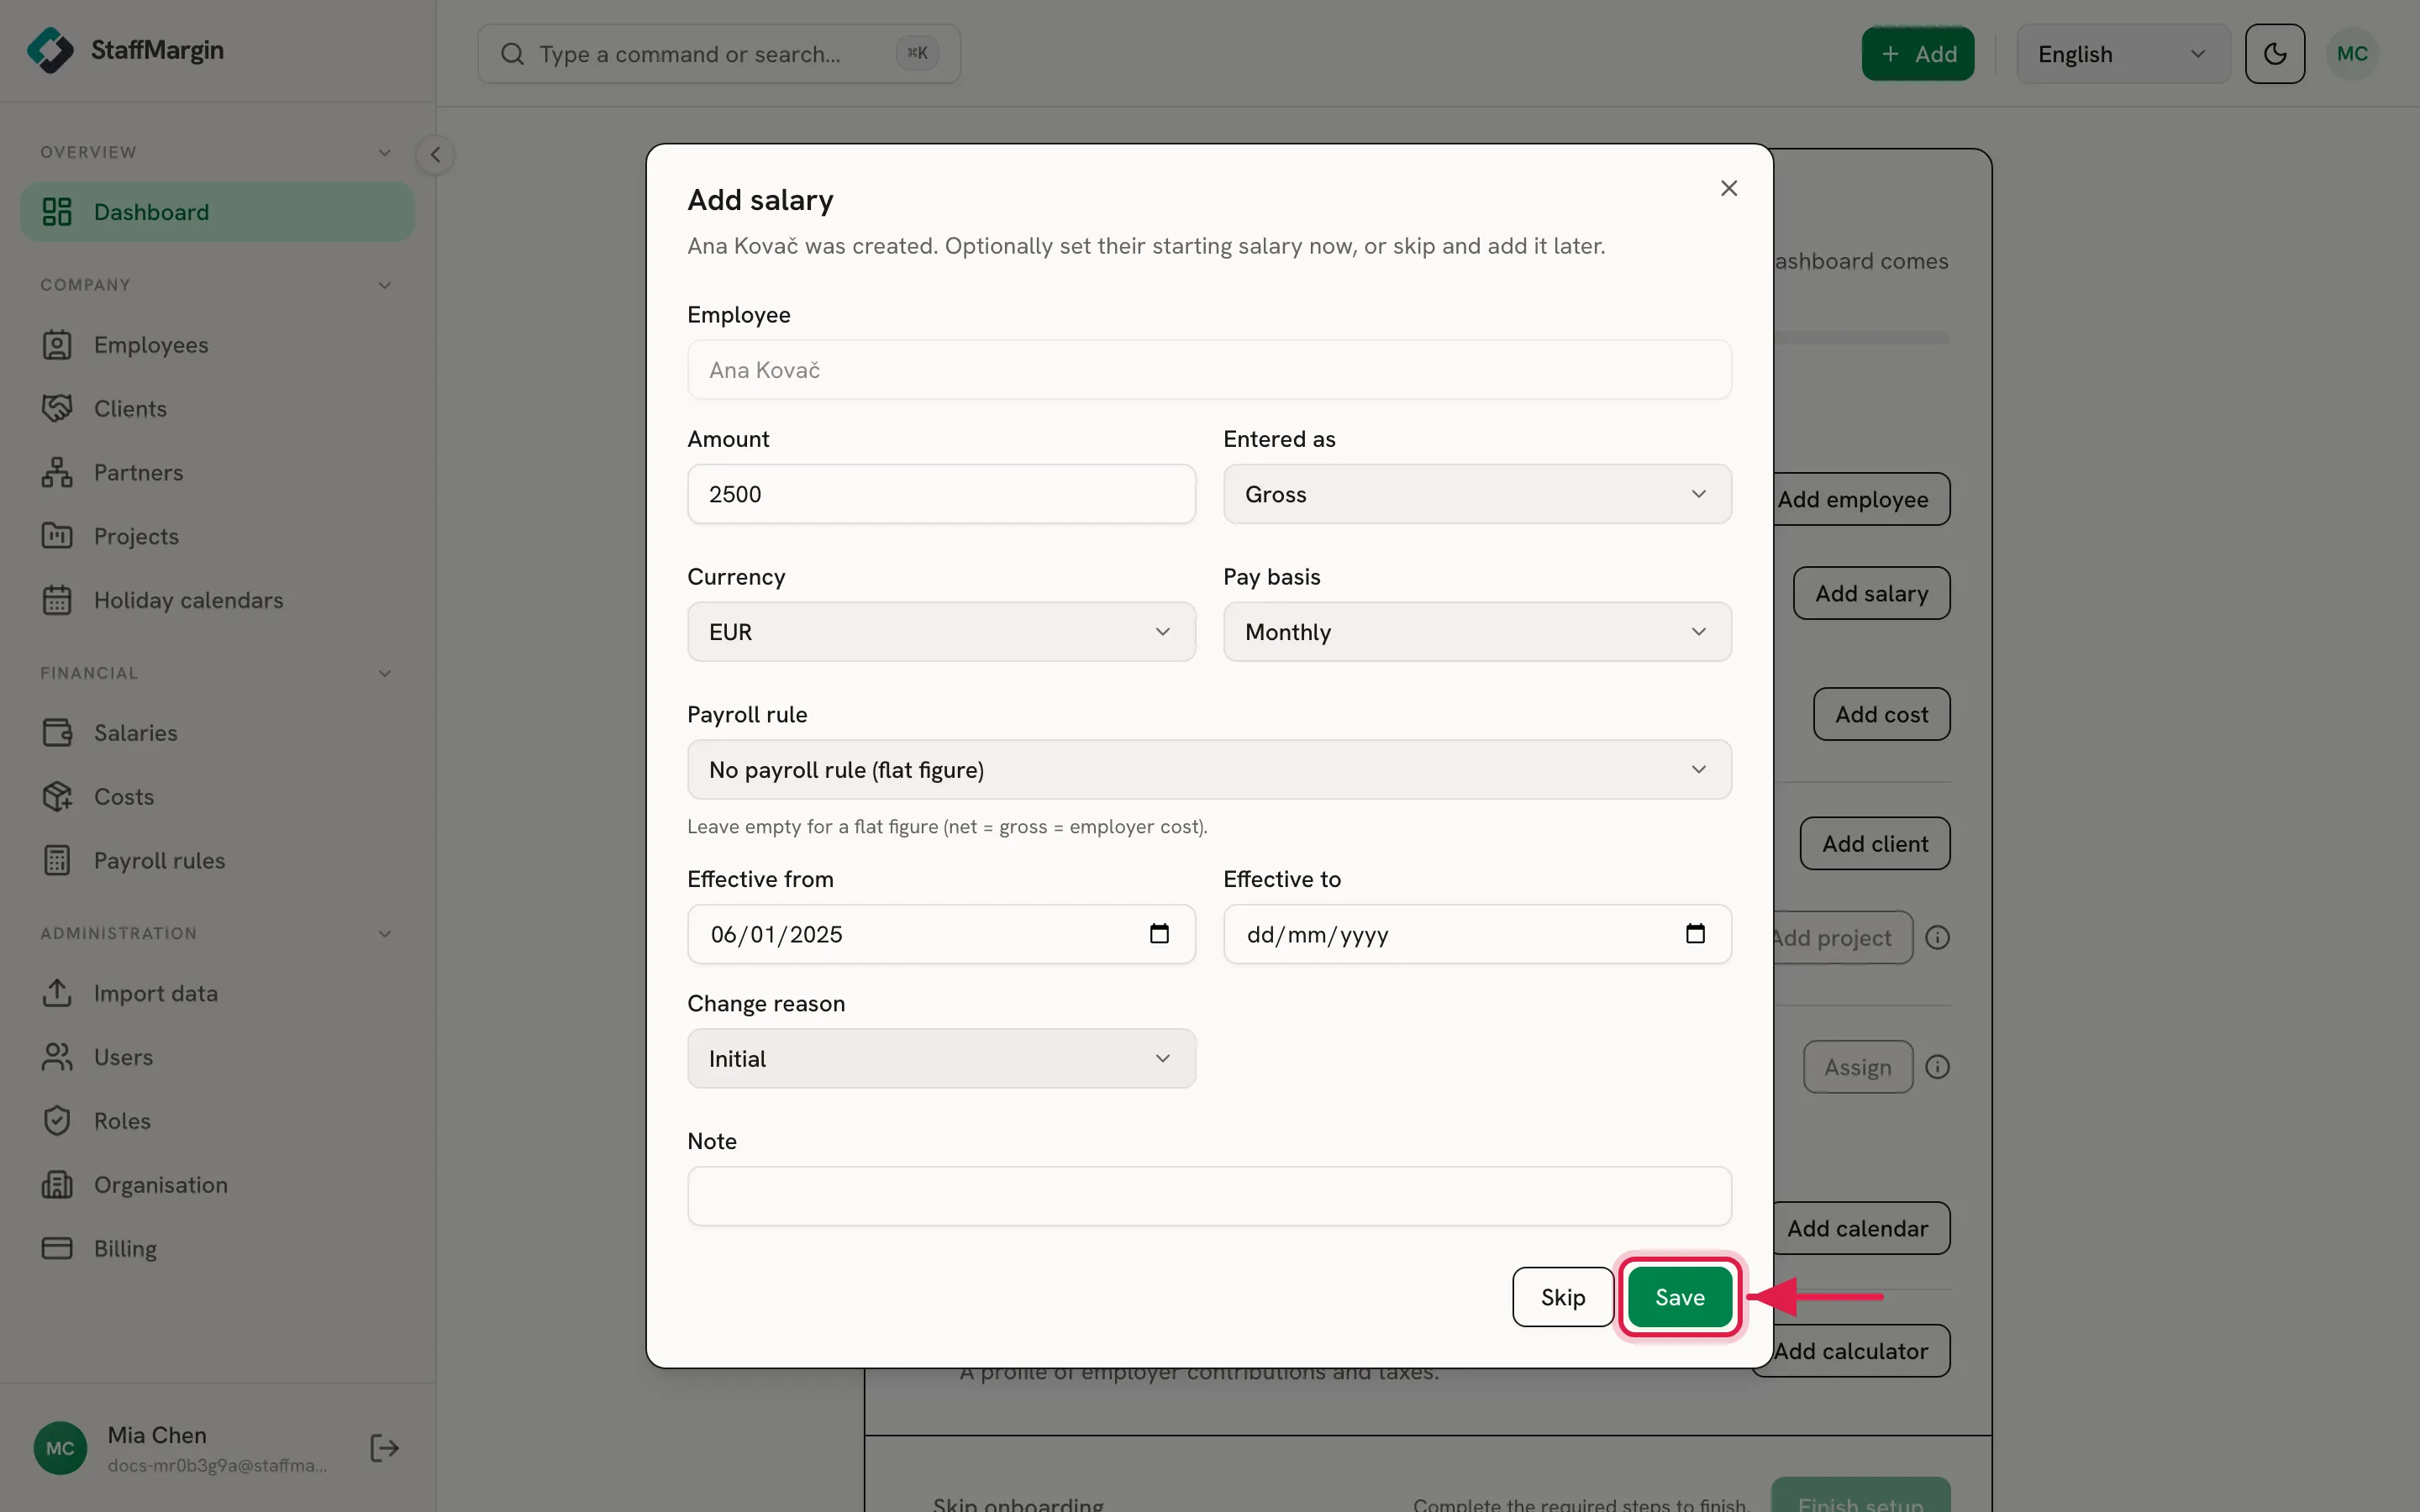The height and width of the screenshot is (1512, 2420).
Task: Click the Clients handshake icon
Action: click(57, 409)
